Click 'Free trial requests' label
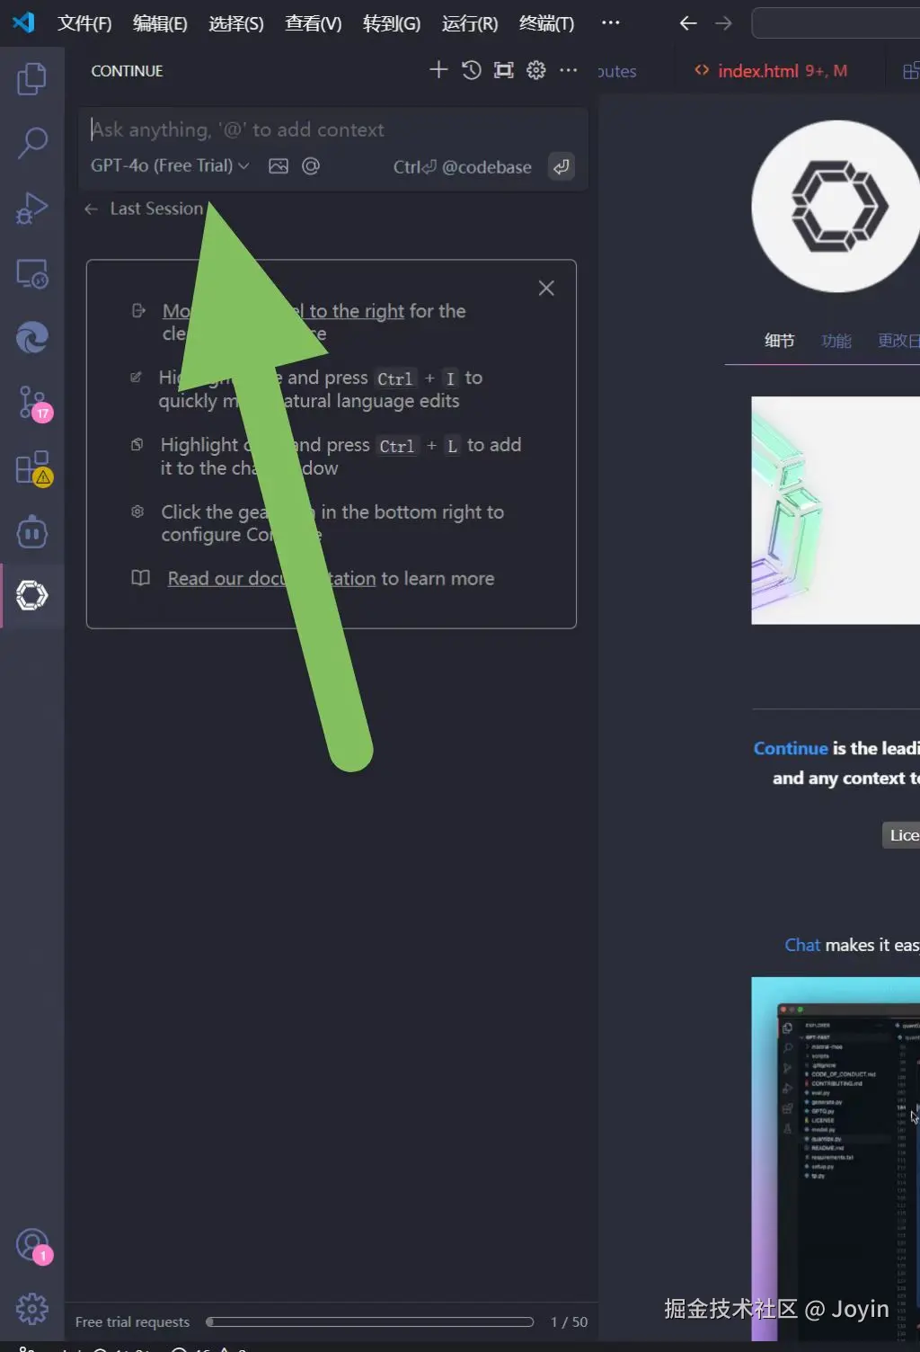The width and height of the screenshot is (920, 1352). pyautogui.click(x=132, y=1322)
